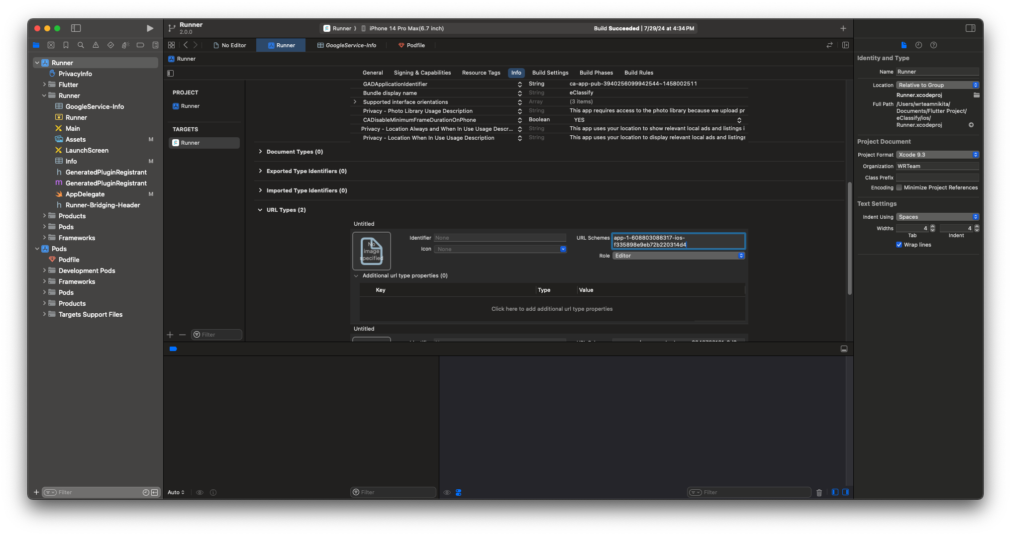Go forward with the right chevron

click(x=196, y=45)
